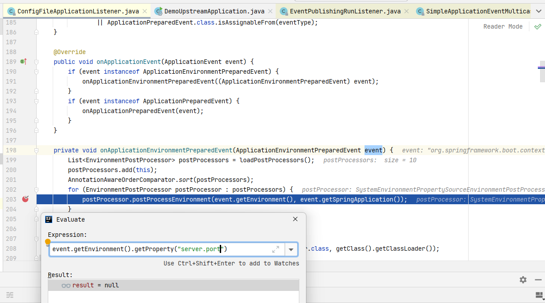Collapse the fold marker at line 205
Screen dimensions: 545x303
click(x=36, y=219)
